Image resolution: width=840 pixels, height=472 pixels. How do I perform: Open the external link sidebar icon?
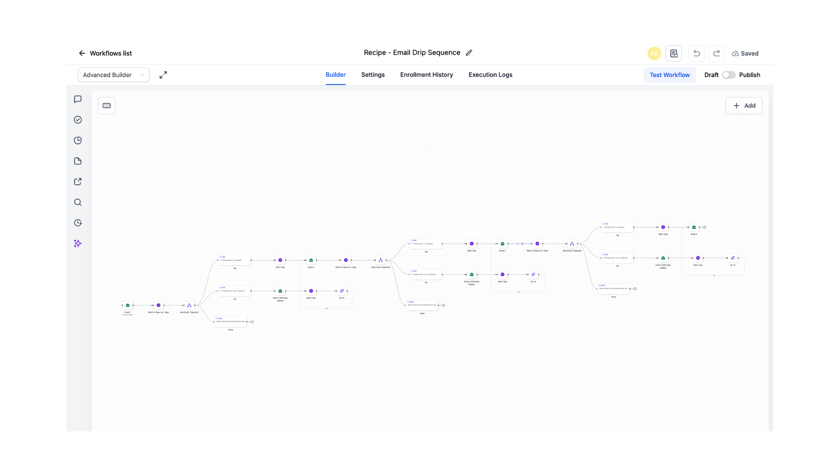[x=78, y=182]
